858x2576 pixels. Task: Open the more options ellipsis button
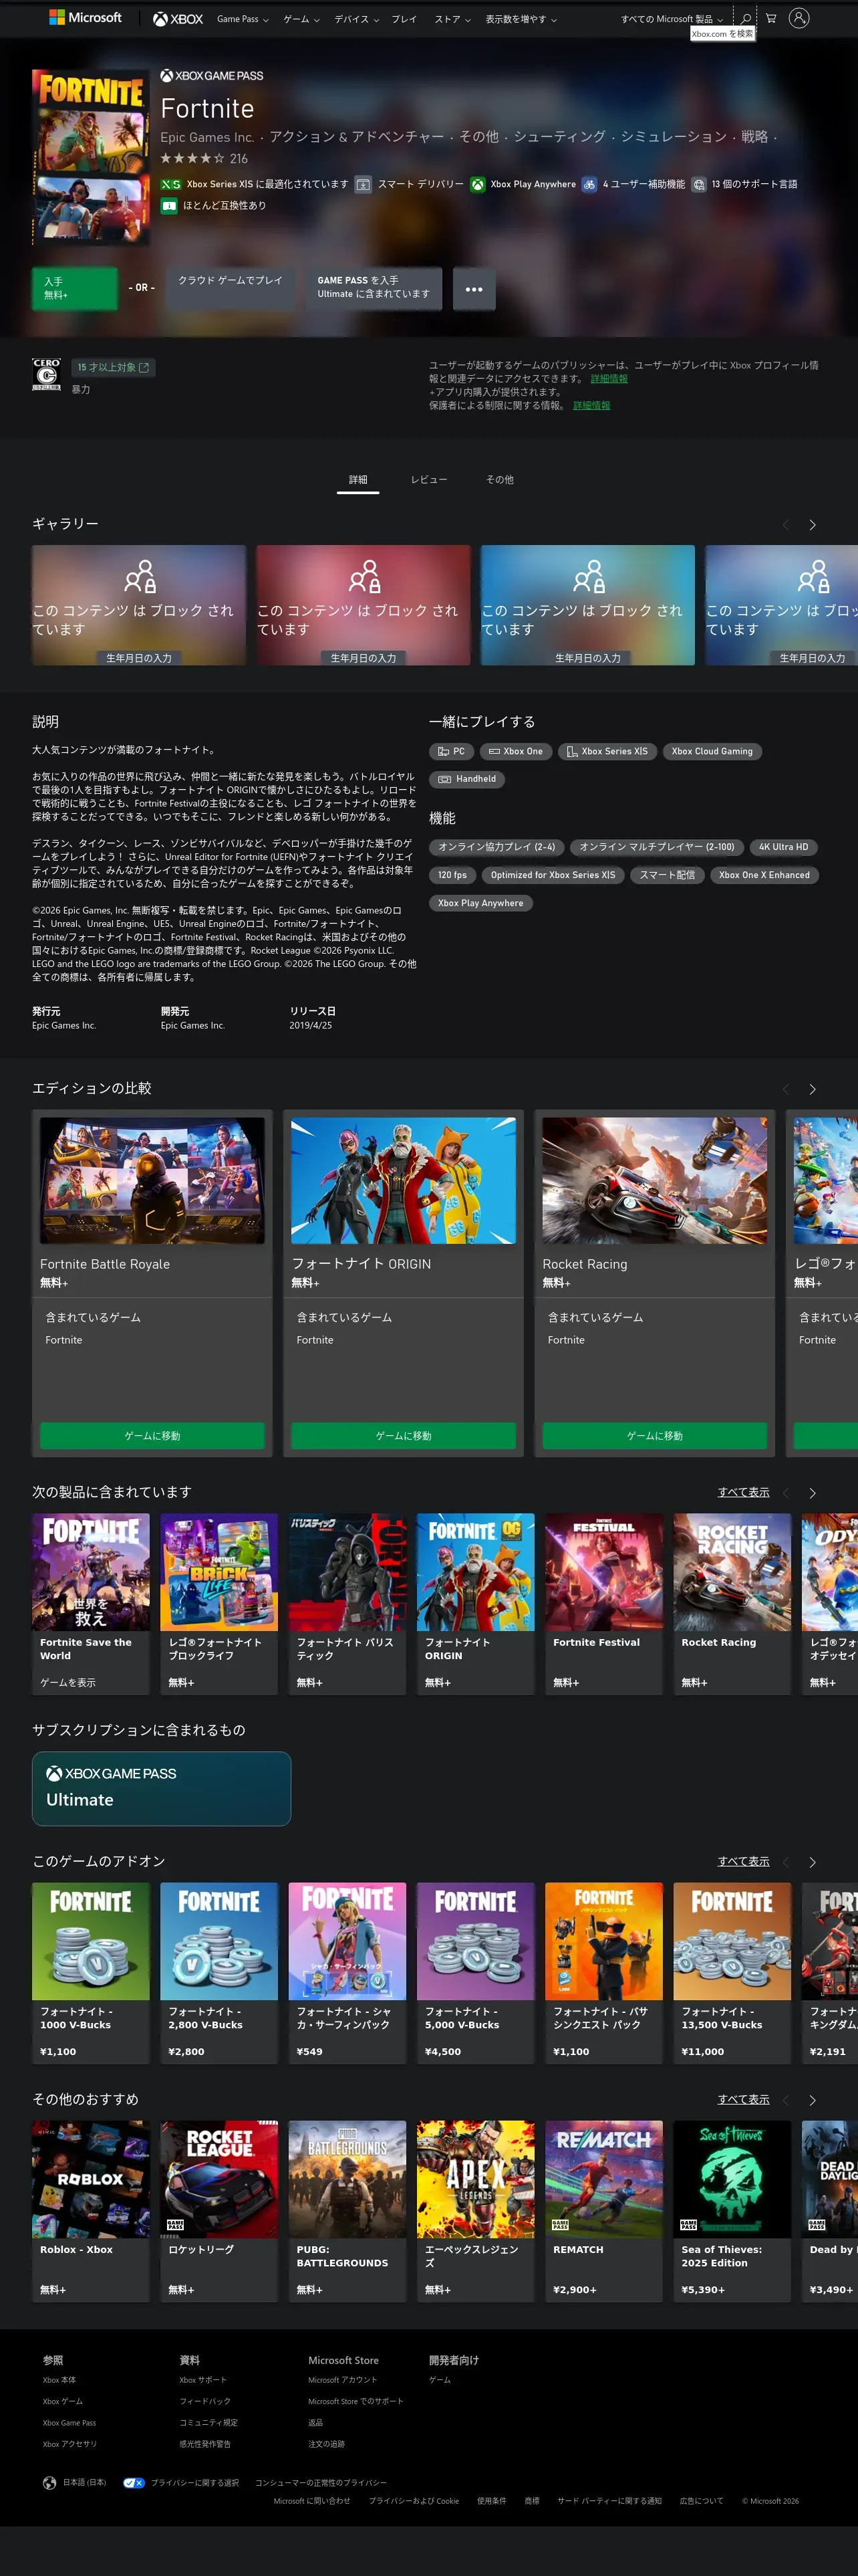click(474, 289)
